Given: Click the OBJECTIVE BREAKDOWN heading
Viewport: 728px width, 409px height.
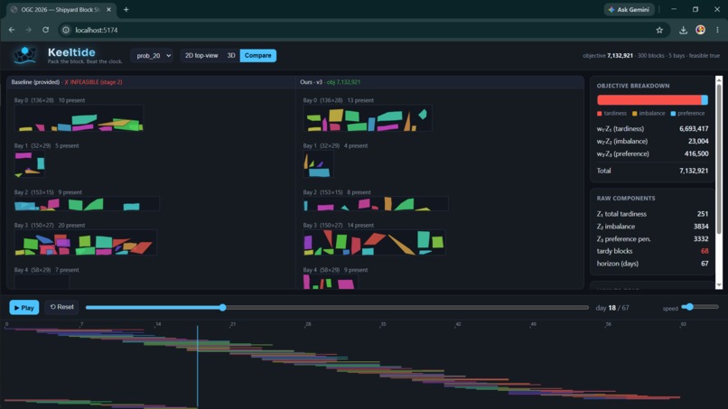Looking at the screenshot, I should [633, 86].
